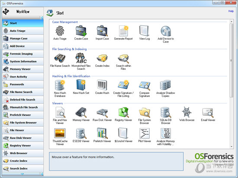238x178 pixels.
Task: Click the main panel scrollbar down arrow
Action: (x=232, y=147)
